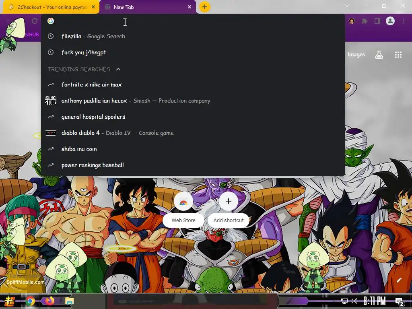
Task: Open File Explorer from taskbar
Action: click(69, 301)
